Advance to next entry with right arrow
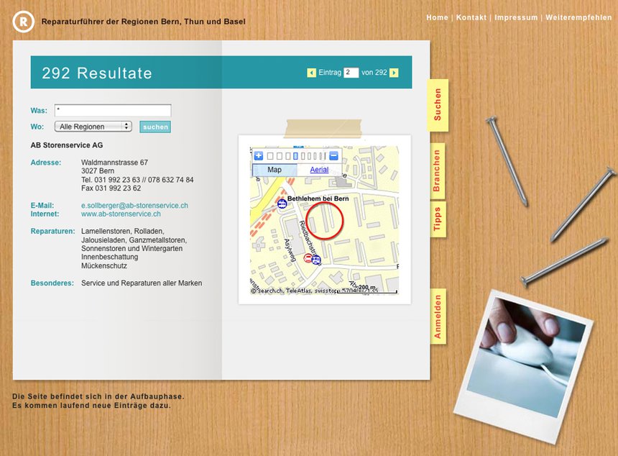This screenshot has width=618, height=456. click(394, 73)
